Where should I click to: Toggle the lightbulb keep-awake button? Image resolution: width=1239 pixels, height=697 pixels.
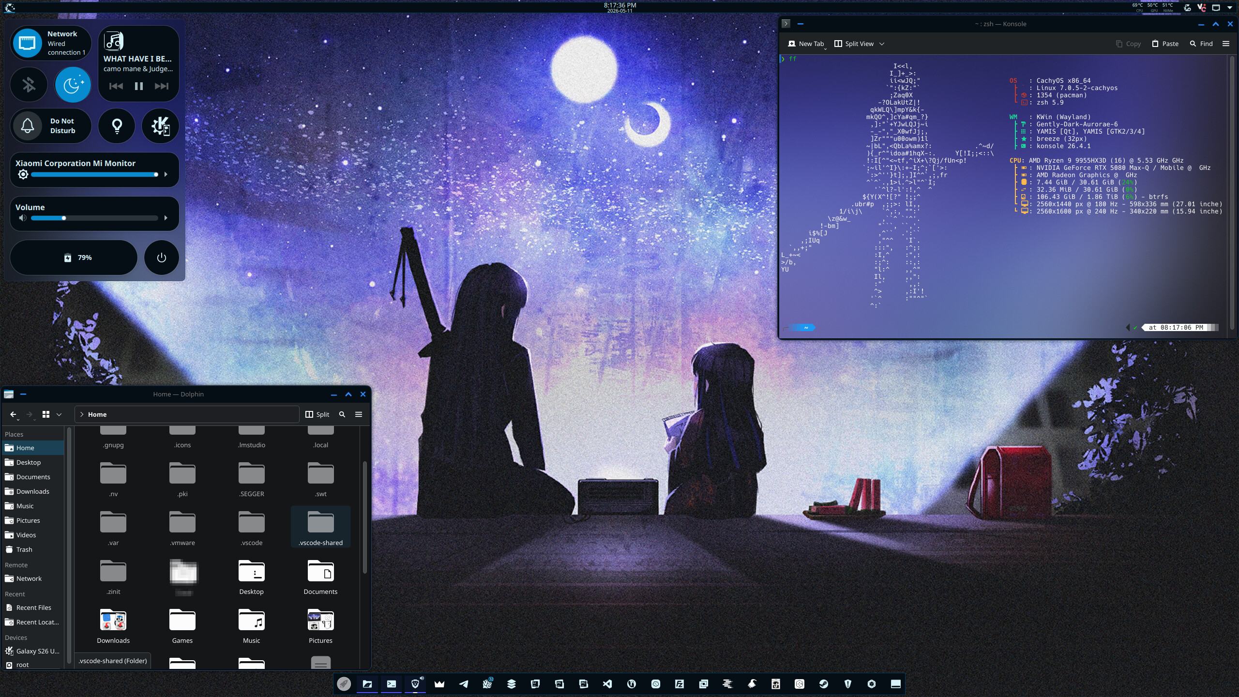[x=117, y=126]
